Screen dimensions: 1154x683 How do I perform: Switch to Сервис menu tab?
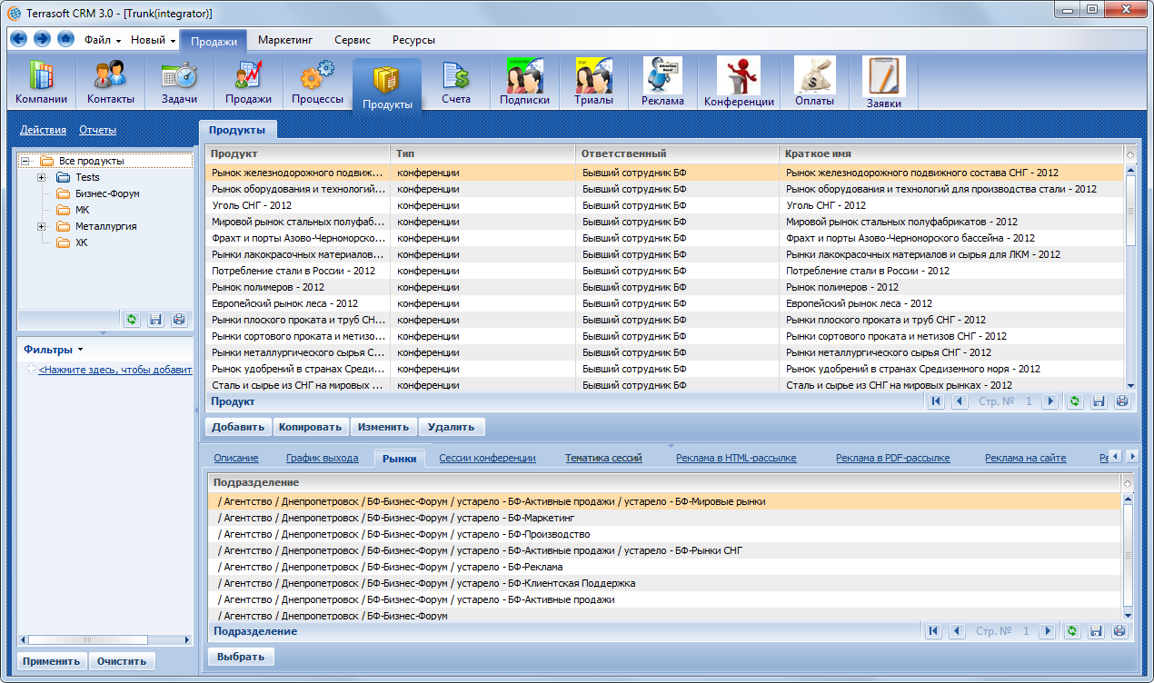353,40
